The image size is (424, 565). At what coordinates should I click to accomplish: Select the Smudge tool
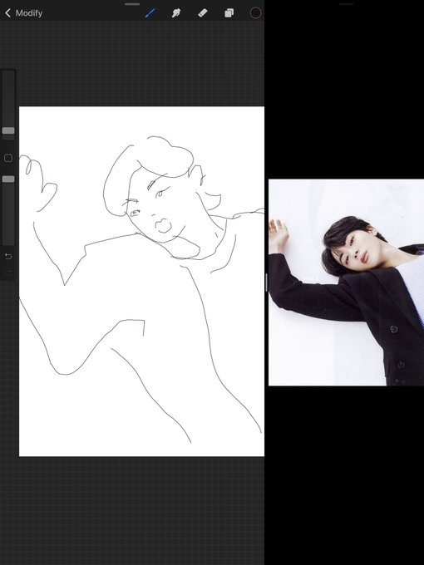(176, 13)
